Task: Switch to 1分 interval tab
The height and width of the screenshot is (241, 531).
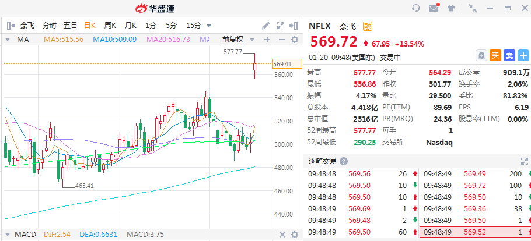Action: pyautogui.click(x=151, y=26)
